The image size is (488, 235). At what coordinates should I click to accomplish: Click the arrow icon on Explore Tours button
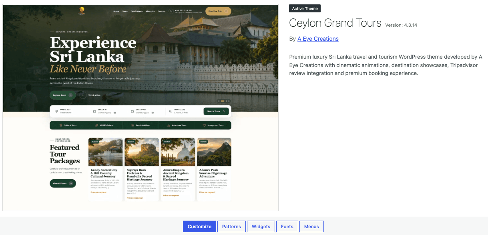(x=71, y=95)
